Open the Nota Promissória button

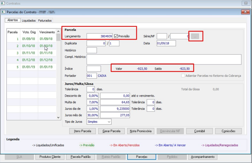[x=141, y=131]
